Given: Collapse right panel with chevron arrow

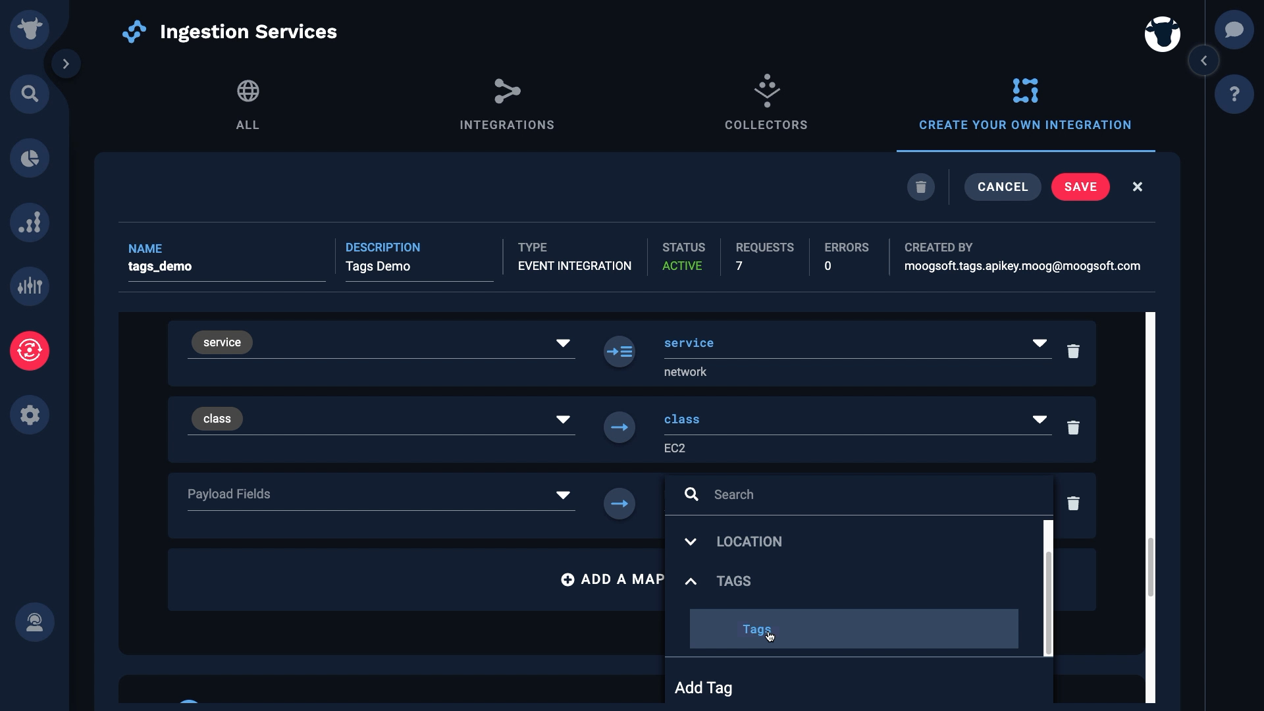Looking at the screenshot, I should (x=1203, y=61).
